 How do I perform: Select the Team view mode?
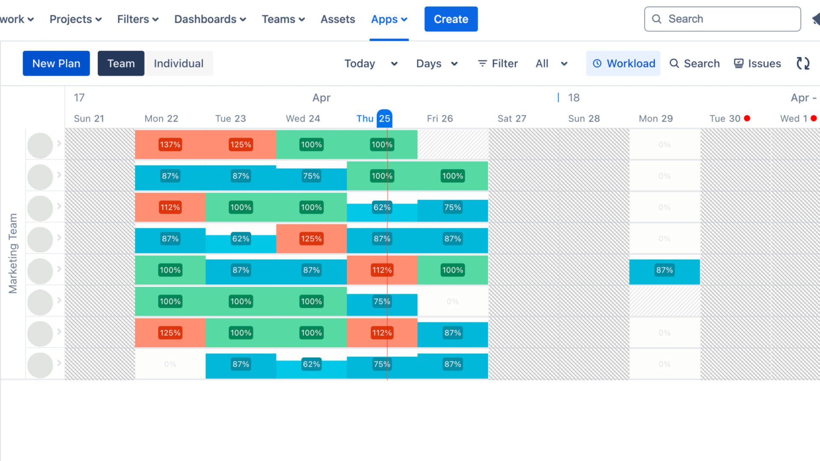121,63
